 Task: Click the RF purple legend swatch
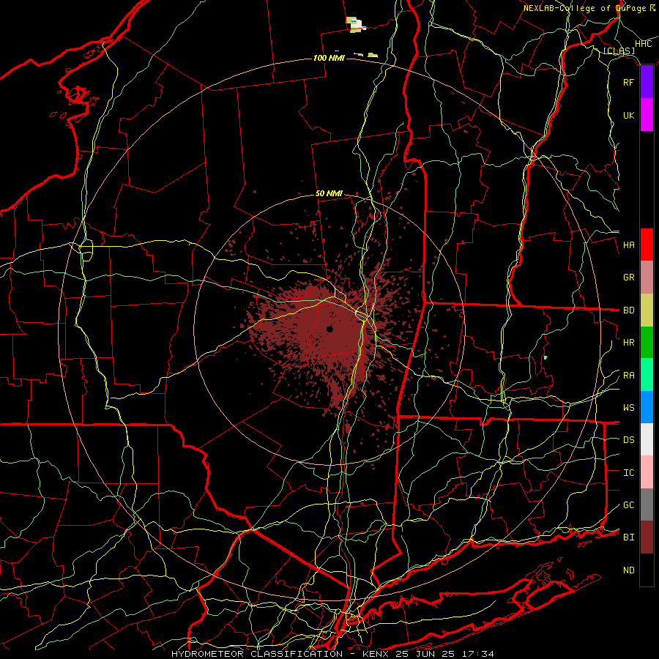point(647,82)
